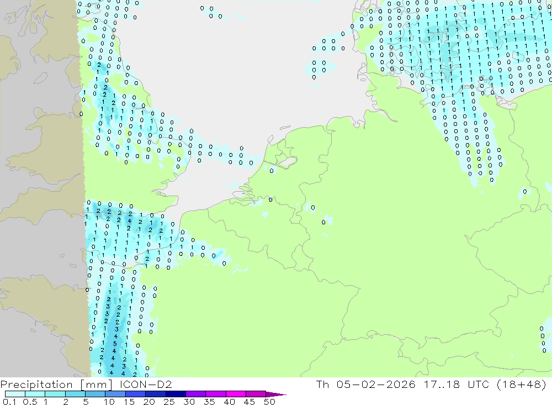Click the purple arrow above 50 mm in legend
Viewport: 552px width, 405px height.
[x=276, y=395]
